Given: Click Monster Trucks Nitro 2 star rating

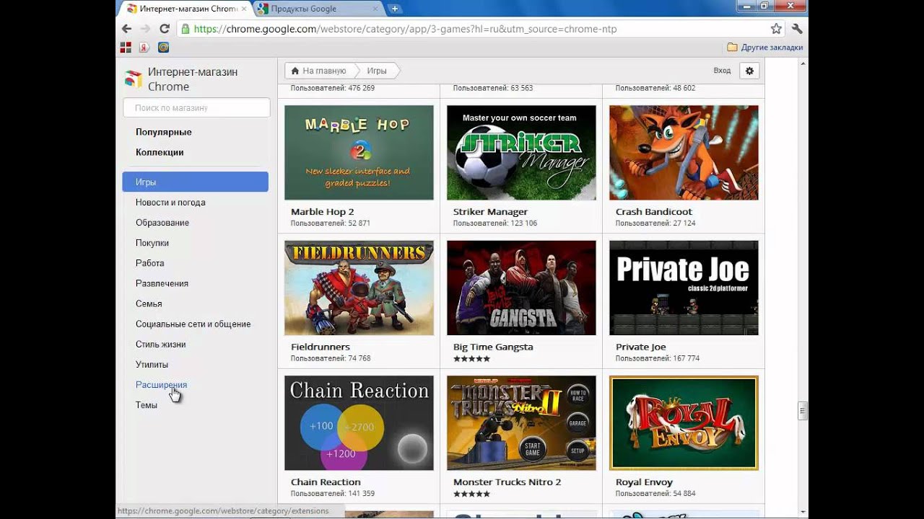Looking at the screenshot, I should click(471, 494).
